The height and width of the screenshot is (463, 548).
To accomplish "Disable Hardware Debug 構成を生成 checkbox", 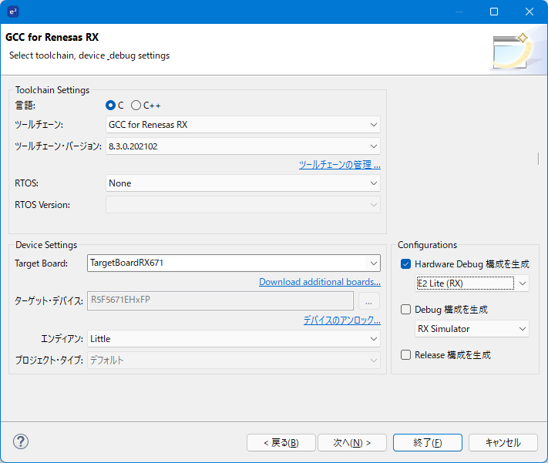I will pyautogui.click(x=405, y=263).
